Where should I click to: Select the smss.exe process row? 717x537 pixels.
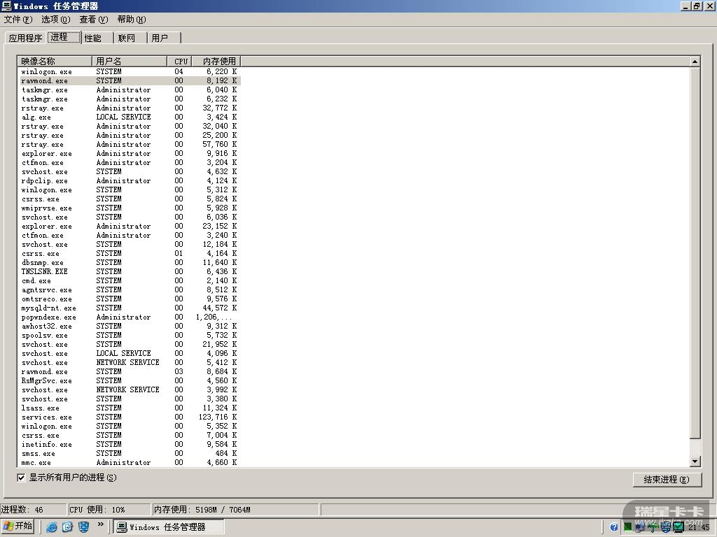(x=129, y=453)
